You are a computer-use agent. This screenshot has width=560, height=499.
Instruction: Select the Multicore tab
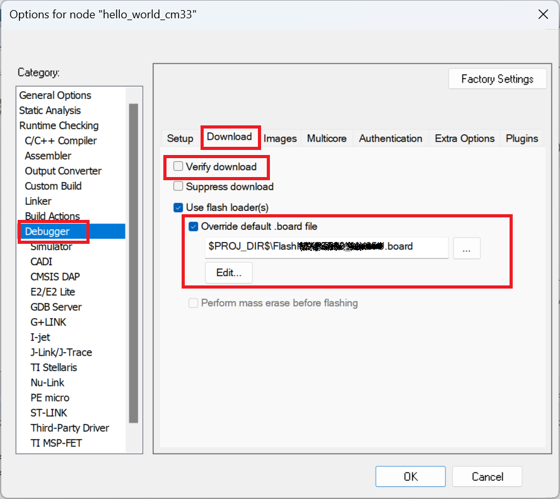click(327, 139)
